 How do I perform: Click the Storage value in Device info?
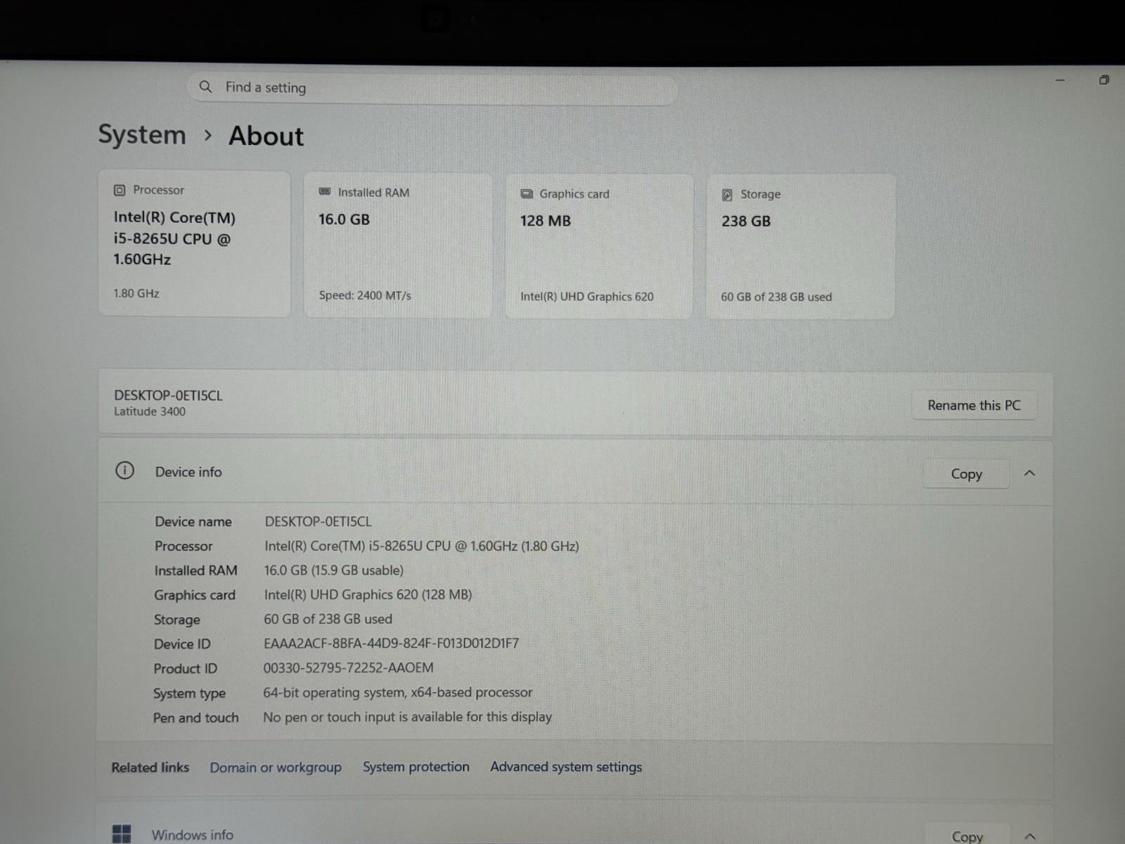coord(328,619)
